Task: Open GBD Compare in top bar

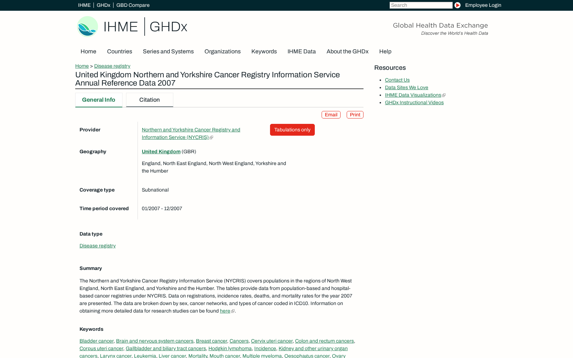Action: pyautogui.click(x=133, y=5)
